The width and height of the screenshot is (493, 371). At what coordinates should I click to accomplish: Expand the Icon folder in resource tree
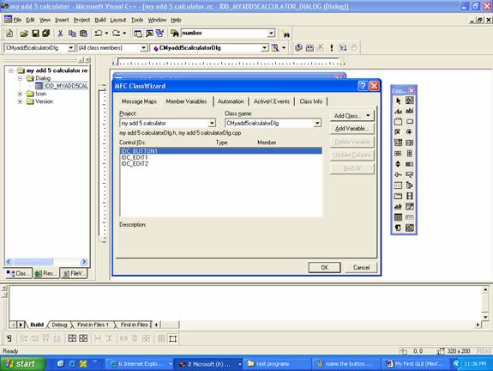pyautogui.click(x=20, y=94)
